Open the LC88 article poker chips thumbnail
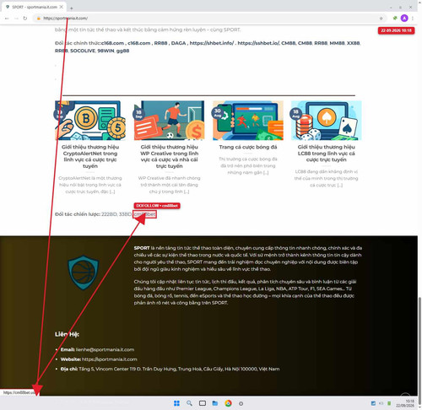 pos(326,121)
